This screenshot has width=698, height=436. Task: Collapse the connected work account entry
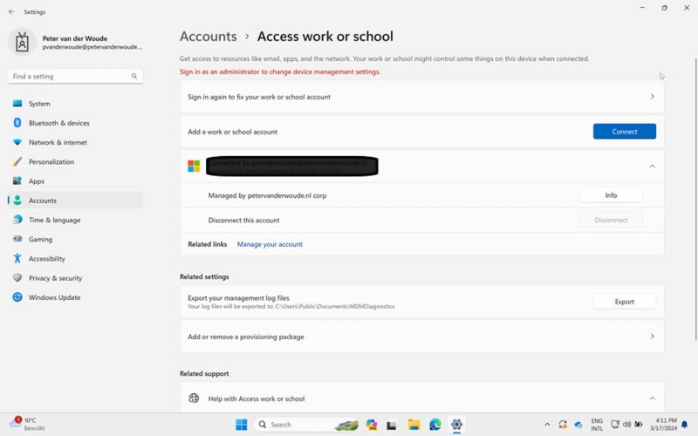point(652,166)
